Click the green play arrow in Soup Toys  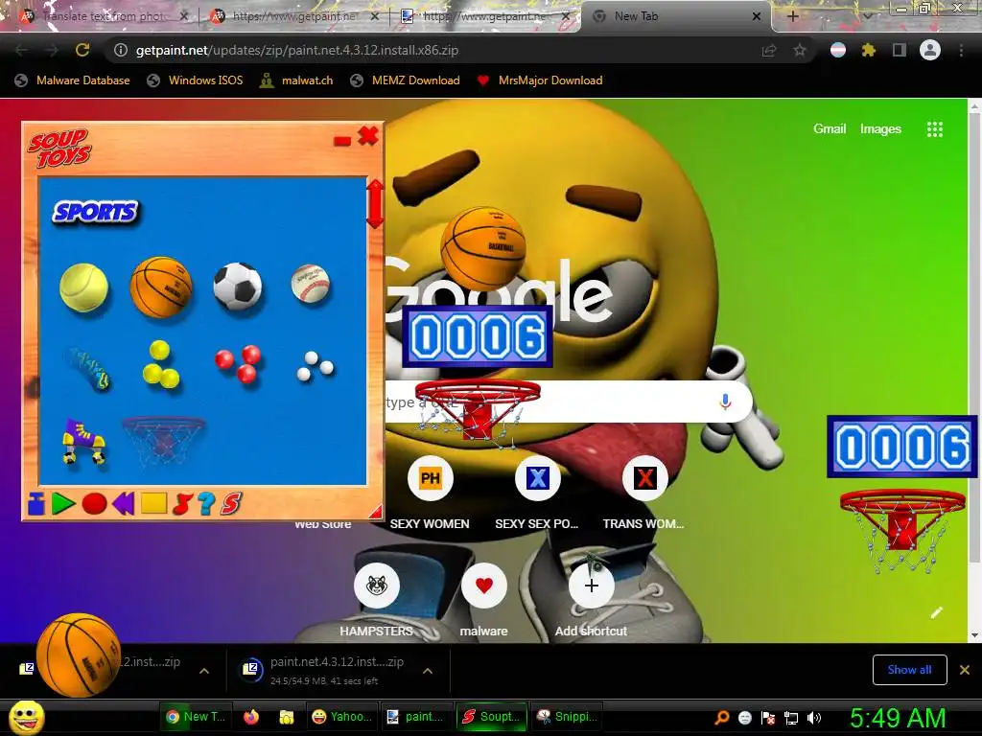[x=63, y=503]
